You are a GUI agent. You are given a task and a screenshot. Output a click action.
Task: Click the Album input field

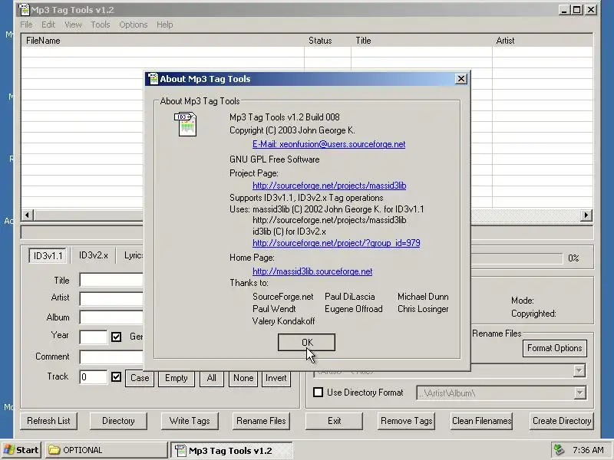tap(111, 317)
